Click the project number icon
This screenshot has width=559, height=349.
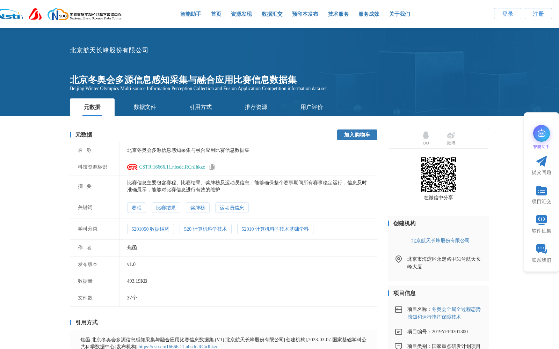point(399,332)
